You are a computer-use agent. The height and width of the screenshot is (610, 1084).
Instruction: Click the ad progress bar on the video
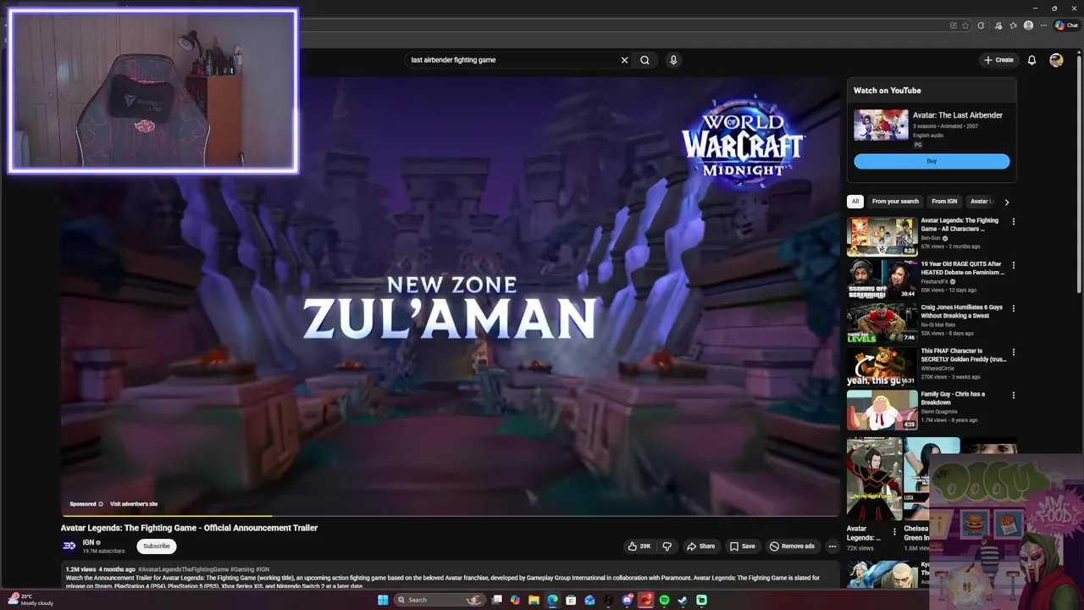click(449, 515)
